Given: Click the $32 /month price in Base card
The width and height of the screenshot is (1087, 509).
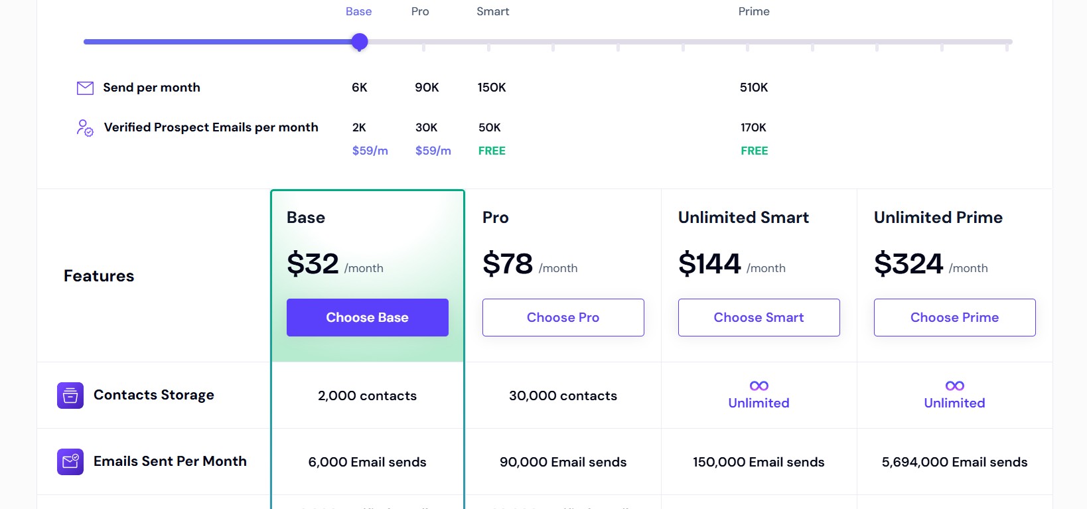Looking at the screenshot, I should 334,264.
